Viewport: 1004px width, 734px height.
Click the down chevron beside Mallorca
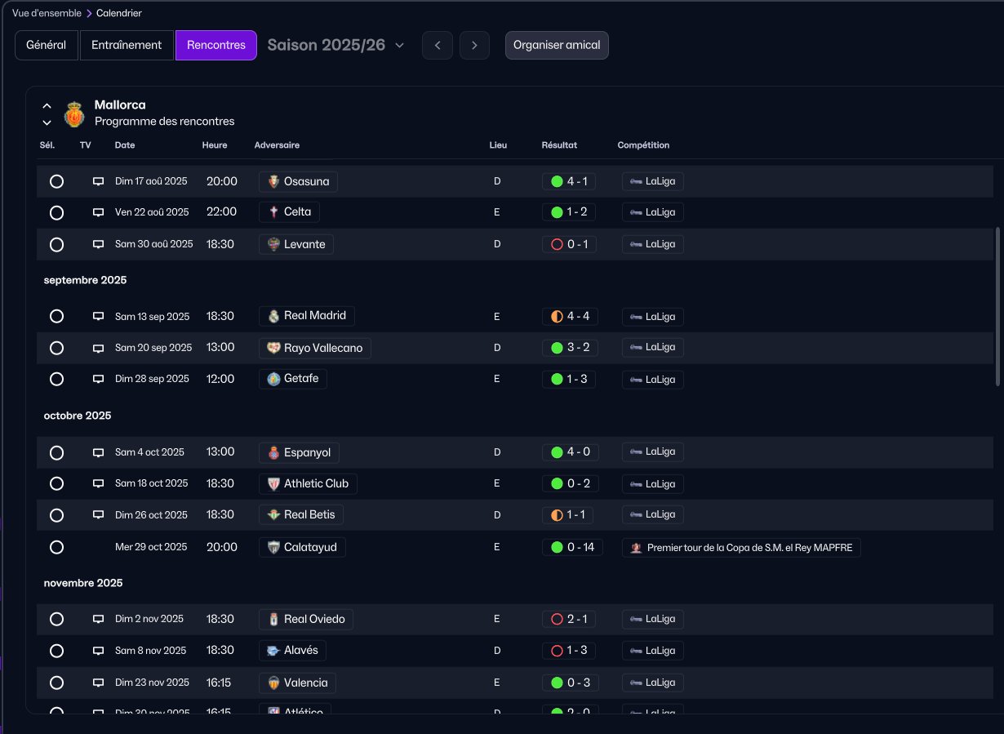[x=47, y=122]
